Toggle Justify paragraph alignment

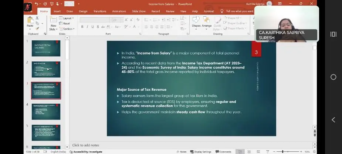tap(162, 27)
